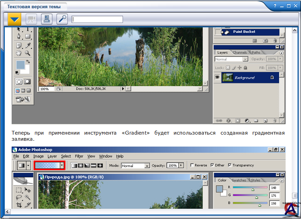Switch to the Channels tab
Screen dimensions: 301x219
point(240,52)
